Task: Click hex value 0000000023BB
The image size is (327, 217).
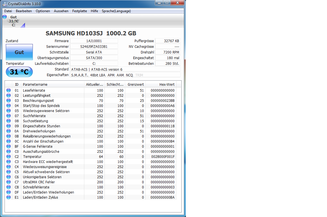Action: click(x=163, y=101)
